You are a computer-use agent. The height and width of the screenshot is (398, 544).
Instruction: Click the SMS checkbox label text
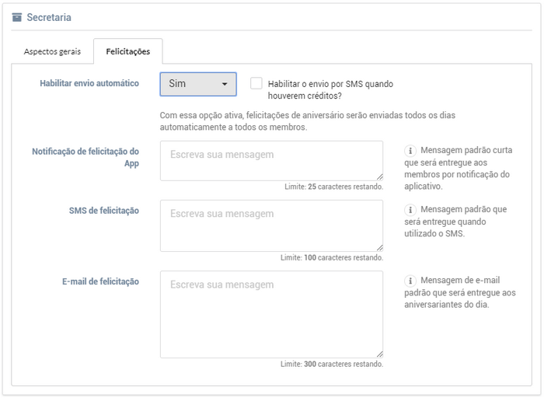pos(330,90)
